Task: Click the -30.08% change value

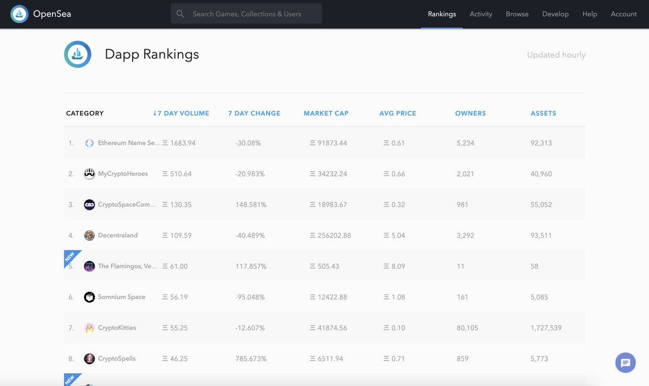Action: click(248, 143)
